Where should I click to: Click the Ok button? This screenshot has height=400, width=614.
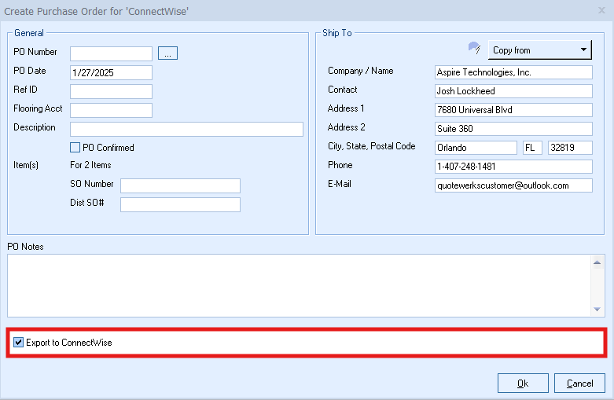[523, 383]
